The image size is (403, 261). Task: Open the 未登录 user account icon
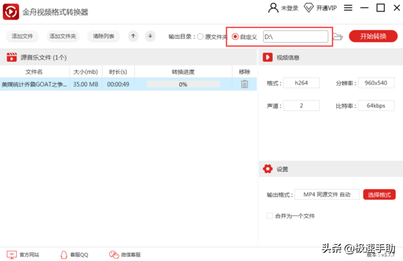pyautogui.click(x=273, y=8)
